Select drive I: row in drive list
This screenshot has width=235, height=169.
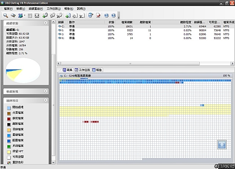pos(145,30)
